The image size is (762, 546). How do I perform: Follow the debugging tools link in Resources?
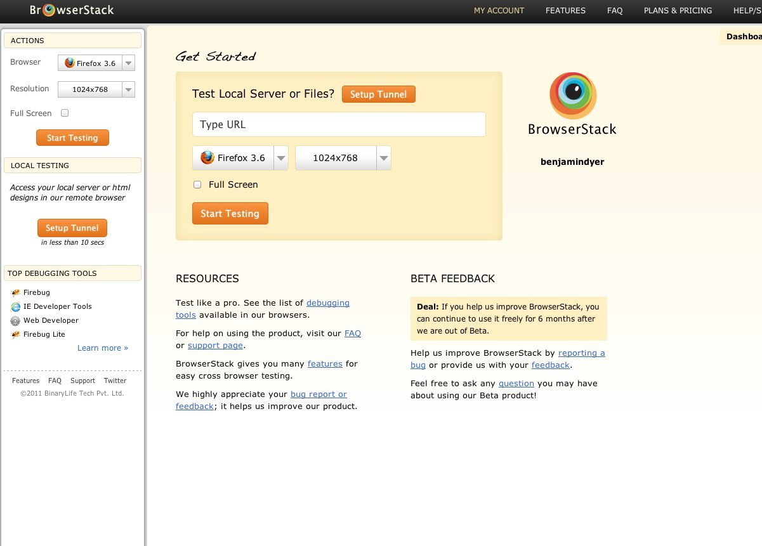pos(327,303)
